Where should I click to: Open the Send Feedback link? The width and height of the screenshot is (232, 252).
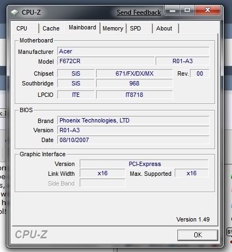point(139,13)
